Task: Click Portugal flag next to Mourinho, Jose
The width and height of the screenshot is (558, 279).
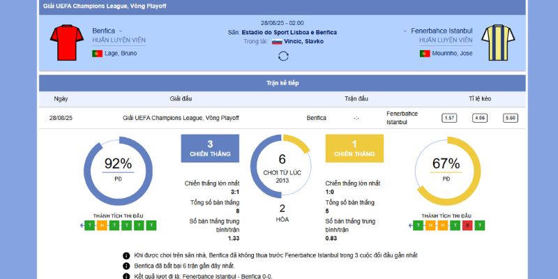Action: click(424, 53)
